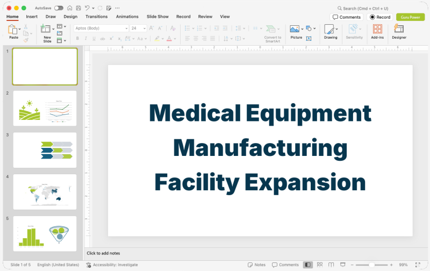This screenshot has height=271, width=430.
Task: Toggle Comments pane in status bar
Action: pos(285,265)
